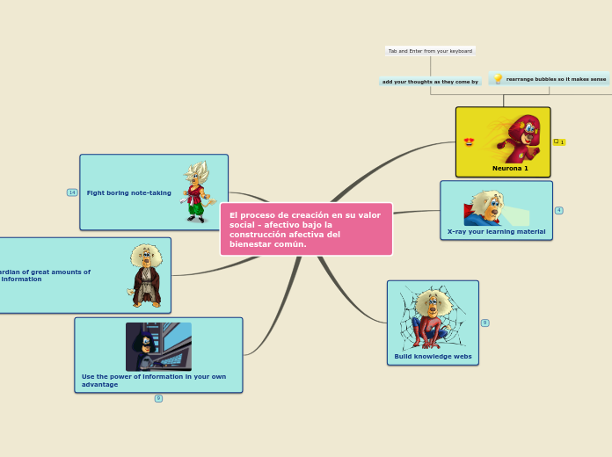Select the 'Fight boring note-taking' node
This screenshot has height=457, width=612.
[x=154, y=192]
